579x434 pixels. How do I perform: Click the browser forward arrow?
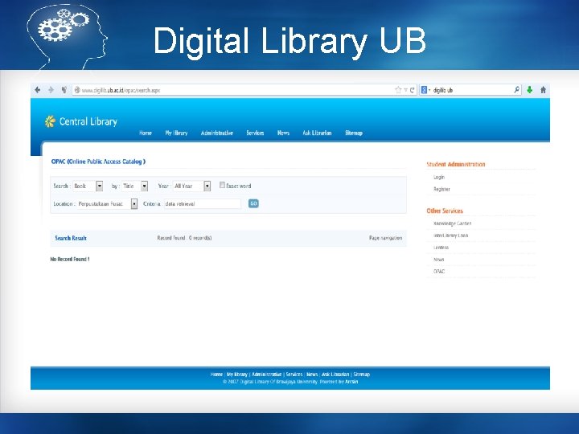pyautogui.click(x=51, y=90)
